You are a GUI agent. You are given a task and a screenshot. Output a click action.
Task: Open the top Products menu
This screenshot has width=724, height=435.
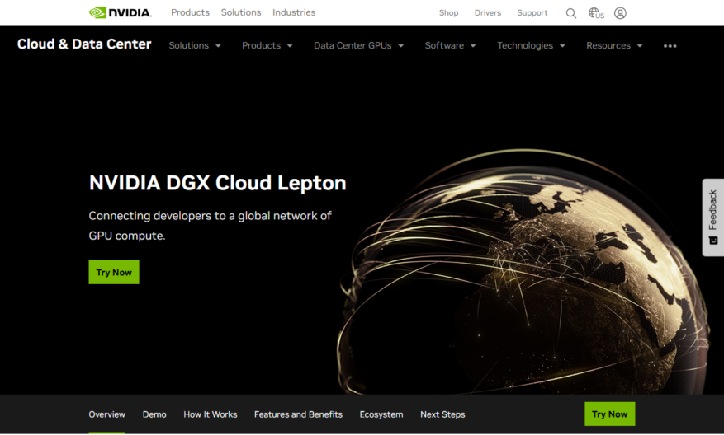tap(190, 12)
